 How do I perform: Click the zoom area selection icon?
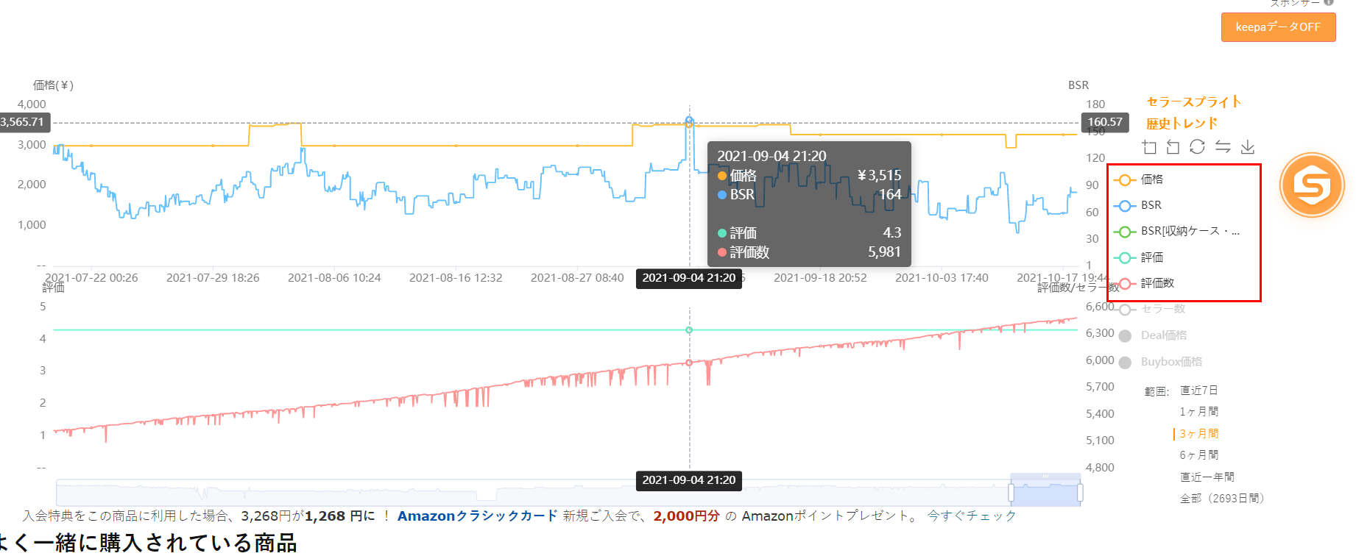coord(1149,147)
